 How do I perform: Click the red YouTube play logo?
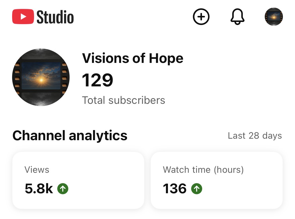point(23,17)
